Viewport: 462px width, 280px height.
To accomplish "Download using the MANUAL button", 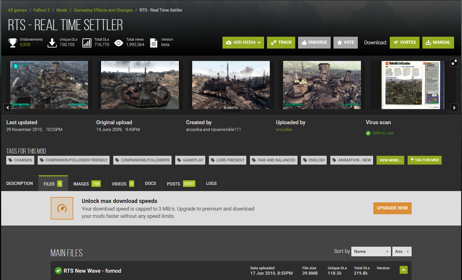I will click(x=438, y=43).
